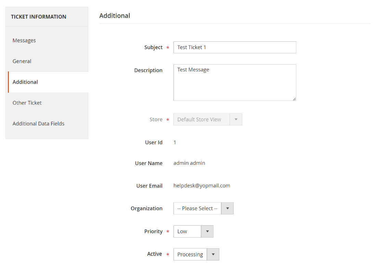Viewport: 376px width, 268px height.
Task: Switch to the General tab
Action: point(22,61)
